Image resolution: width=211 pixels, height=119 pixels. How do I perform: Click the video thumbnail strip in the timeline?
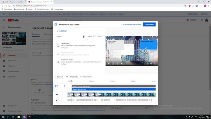[111, 95]
